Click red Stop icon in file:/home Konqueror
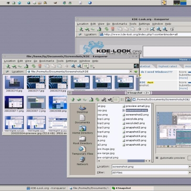The width and height of the screenshot is (191, 191). pos(40,66)
